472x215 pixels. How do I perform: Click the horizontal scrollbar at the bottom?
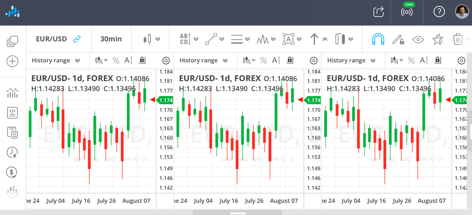(238, 213)
